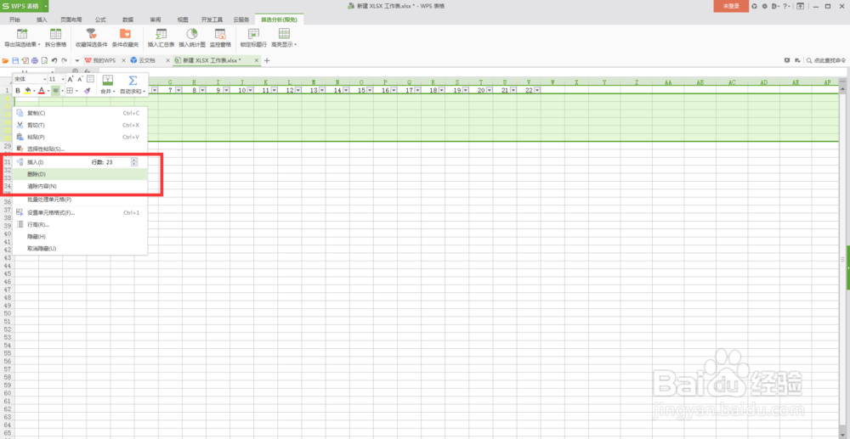Screen dimensions: 850x439
Task: Click the printer icon in quick toolbar
Action: click(35, 60)
